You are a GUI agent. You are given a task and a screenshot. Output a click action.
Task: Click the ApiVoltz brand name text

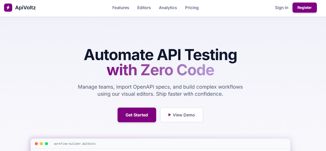coord(25,8)
